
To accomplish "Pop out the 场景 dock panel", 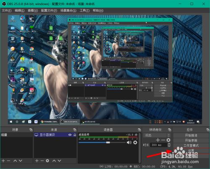I will (x=31, y=130).
